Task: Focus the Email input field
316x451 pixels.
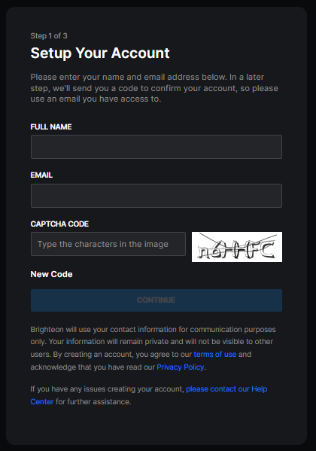Action: 156,196
